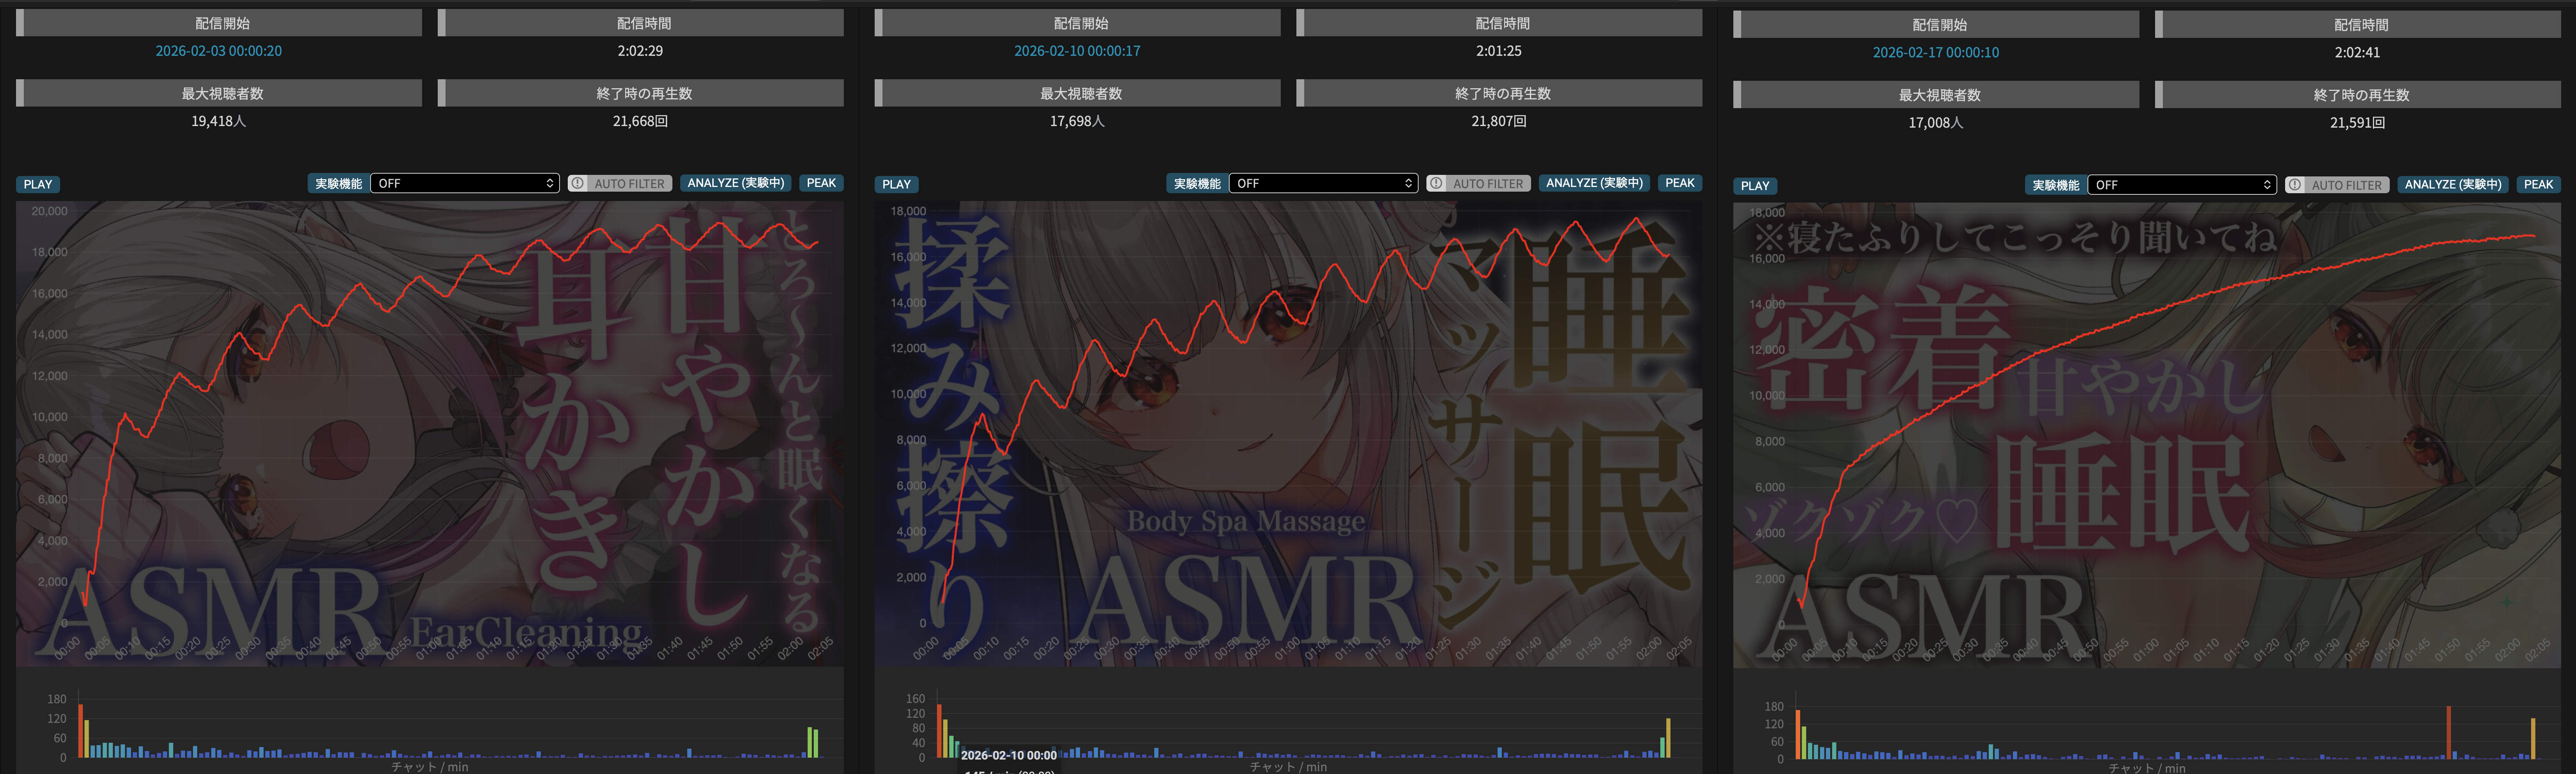The width and height of the screenshot is (2576, 774).
Task: Click the exclamation icon for the 2026-02-17 stream's auto filter
Action: (x=2295, y=185)
